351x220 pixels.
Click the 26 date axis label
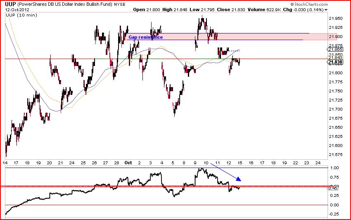point(94,163)
